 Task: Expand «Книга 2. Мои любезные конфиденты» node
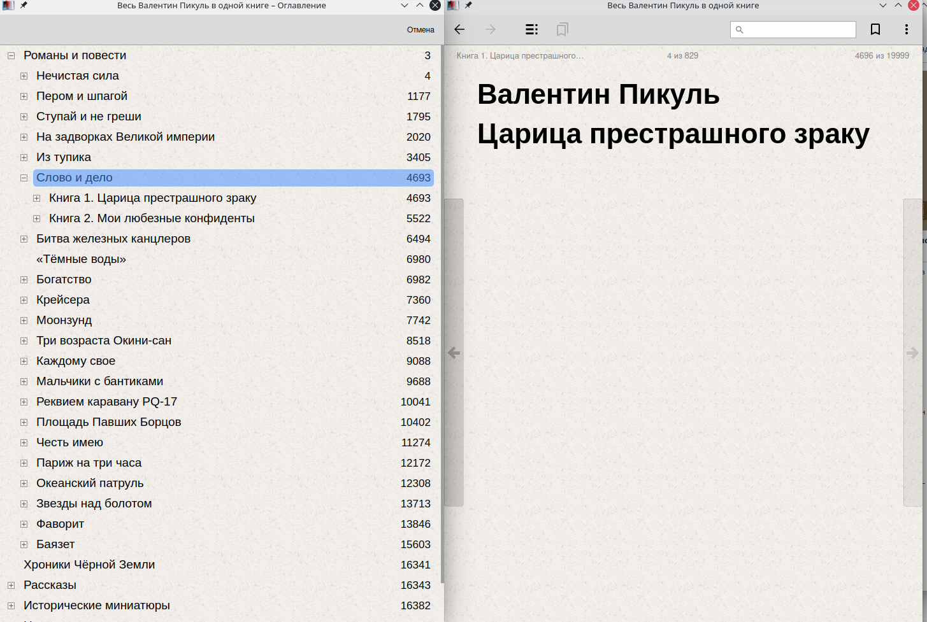click(36, 219)
